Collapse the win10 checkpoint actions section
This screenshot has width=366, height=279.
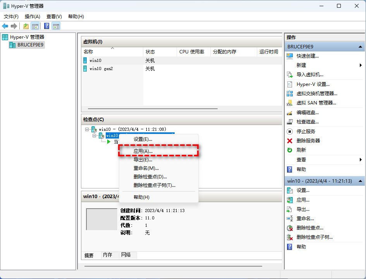tap(360, 181)
